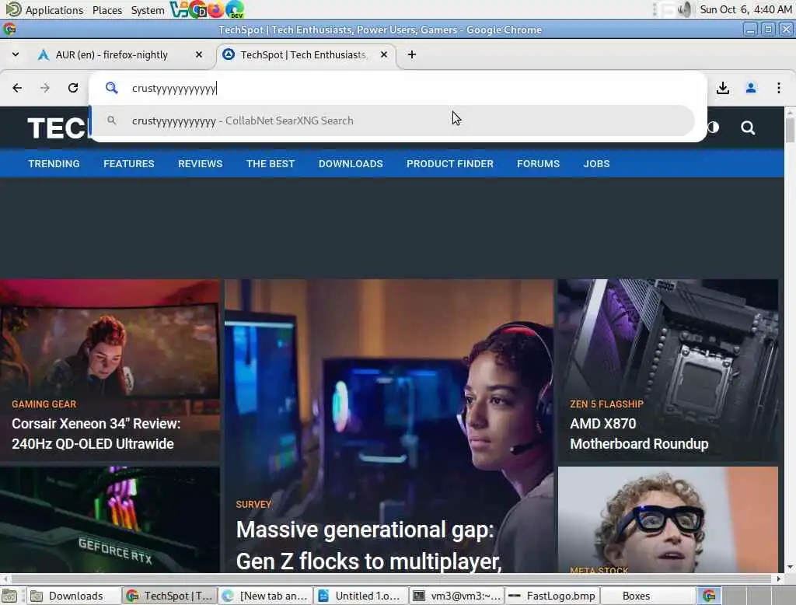Open the FEATURES section
This screenshot has width=796, height=605.
click(129, 163)
